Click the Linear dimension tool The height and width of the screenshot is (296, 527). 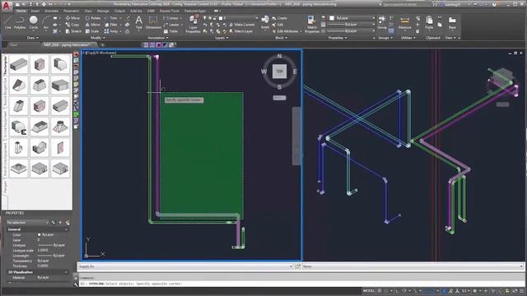pyautogui.click(x=171, y=18)
